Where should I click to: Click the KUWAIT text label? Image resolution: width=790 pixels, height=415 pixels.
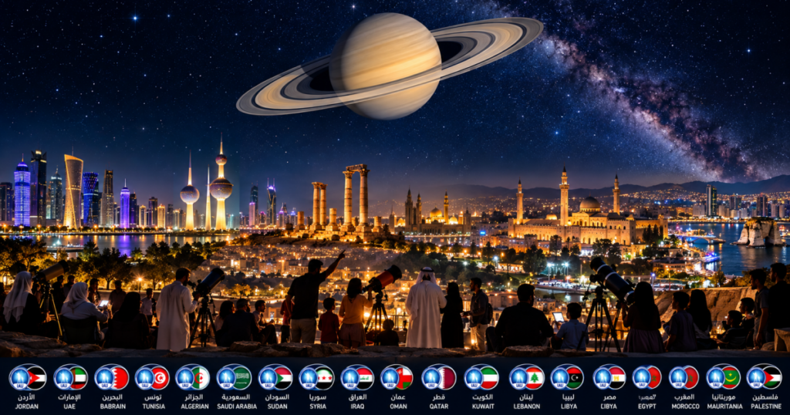(483, 407)
